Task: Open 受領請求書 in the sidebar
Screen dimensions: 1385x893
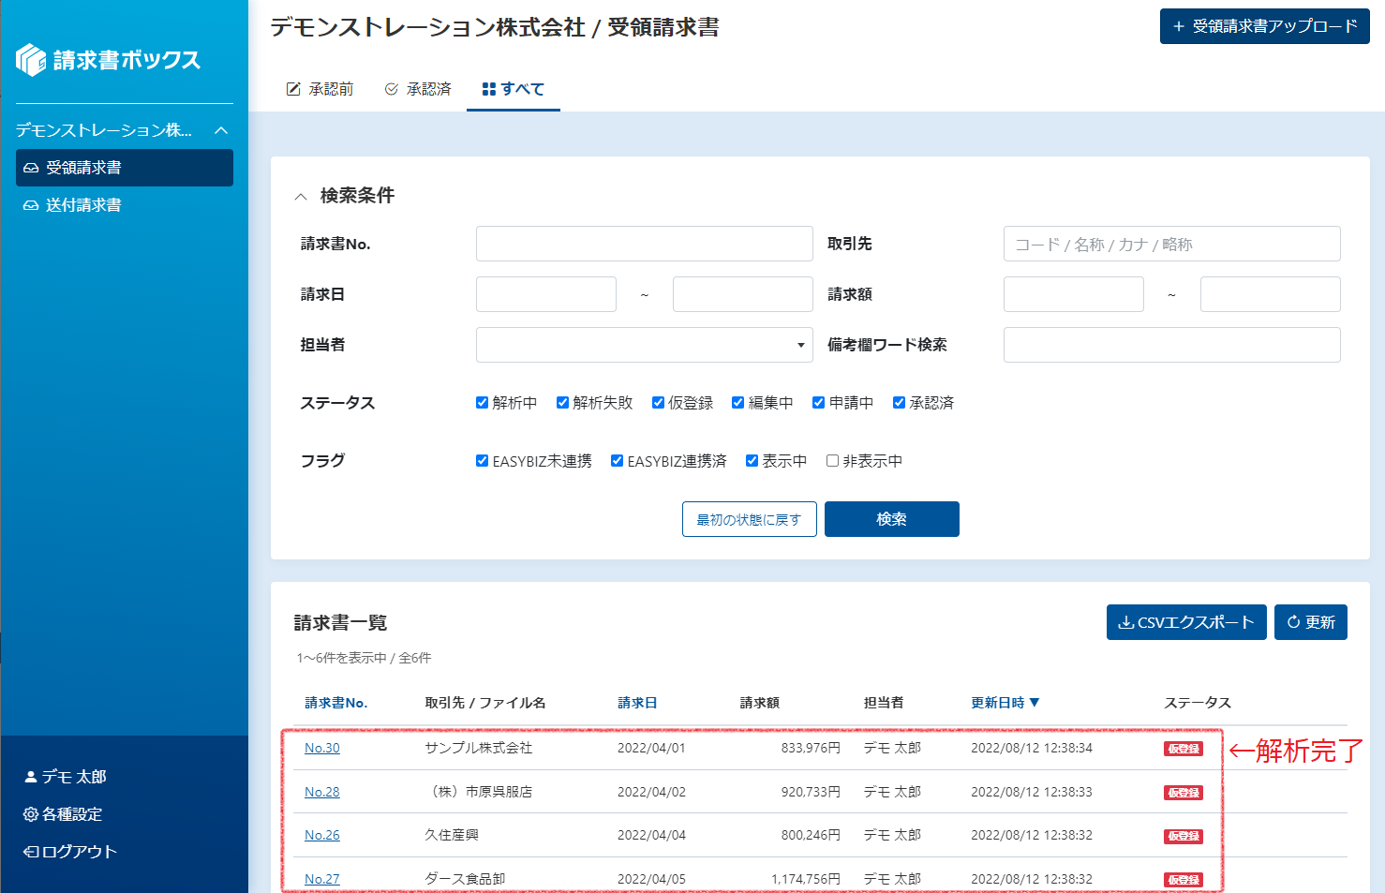Action: tap(124, 168)
